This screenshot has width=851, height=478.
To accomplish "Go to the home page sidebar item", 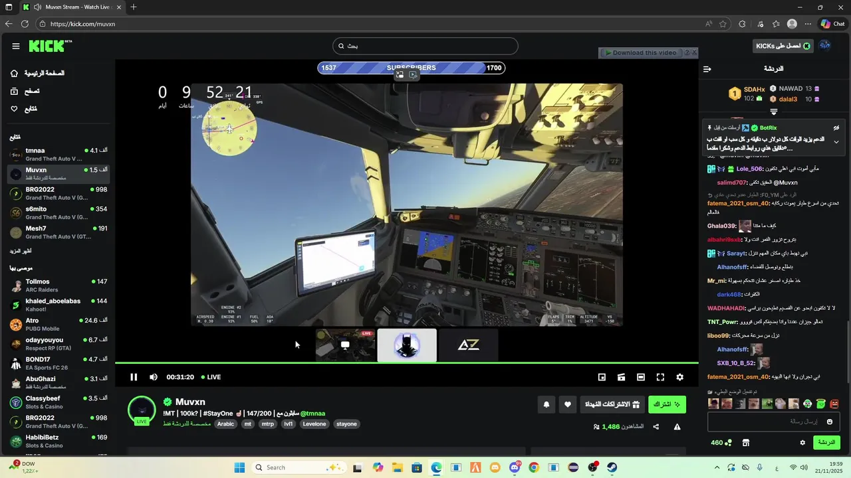I will pyautogui.click(x=38, y=73).
